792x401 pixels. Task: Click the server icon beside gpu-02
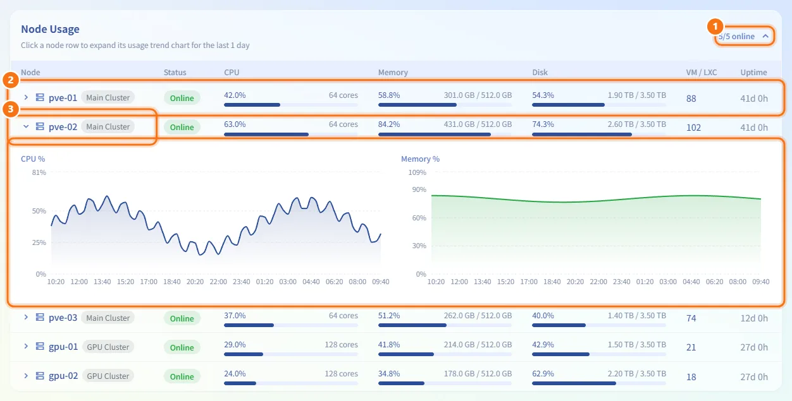point(40,376)
